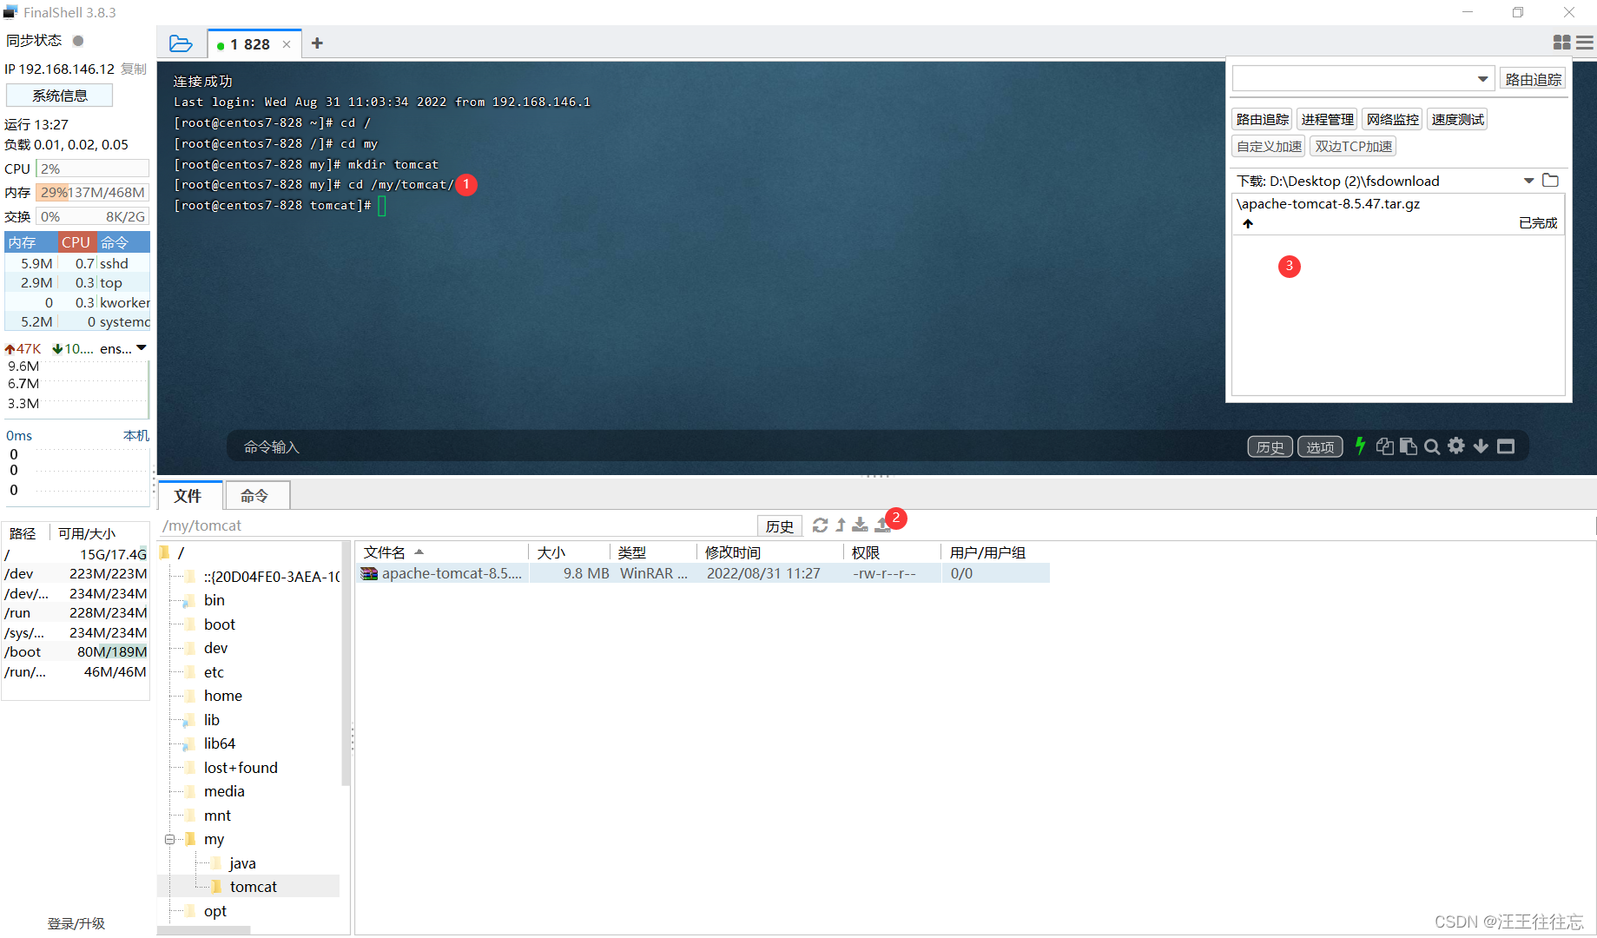This screenshot has width=1597, height=938.
Task: Open the settings gear on terminal toolbar
Action: tap(1456, 446)
